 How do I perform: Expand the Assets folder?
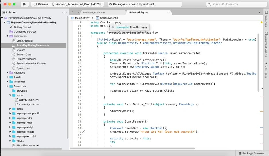(x=7, y=77)
